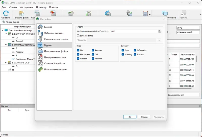The image size is (202, 137).
Task: Open the Использование памяти settings page
Action: point(54,70)
